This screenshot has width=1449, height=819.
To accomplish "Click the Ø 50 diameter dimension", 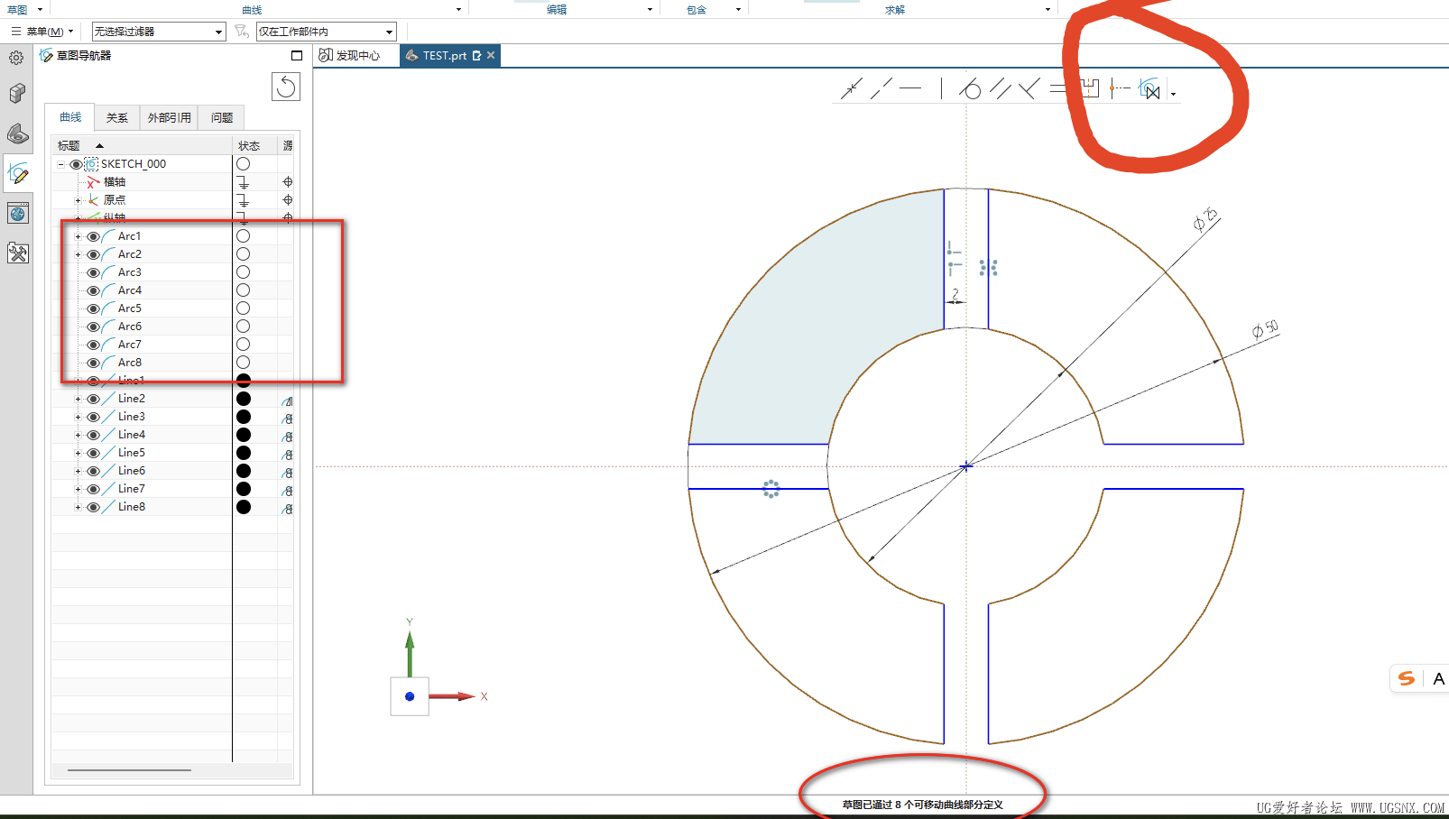I will (x=1265, y=329).
